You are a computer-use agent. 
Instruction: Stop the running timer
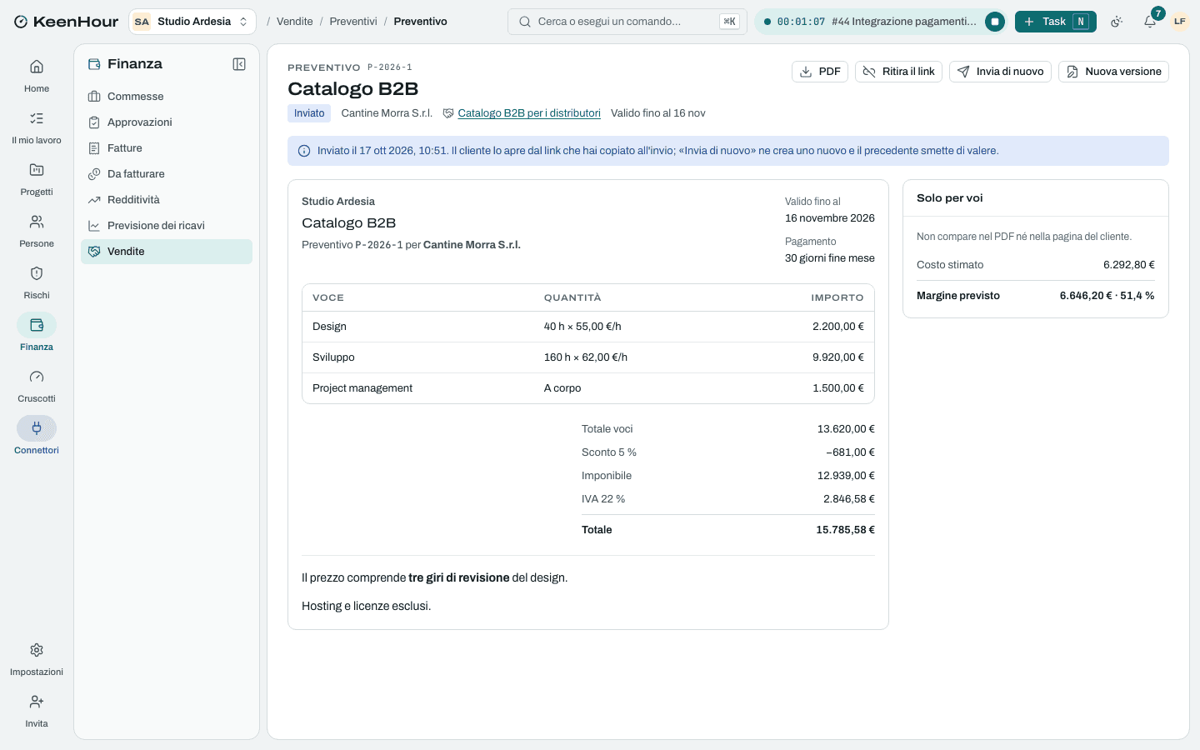click(995, 22)
